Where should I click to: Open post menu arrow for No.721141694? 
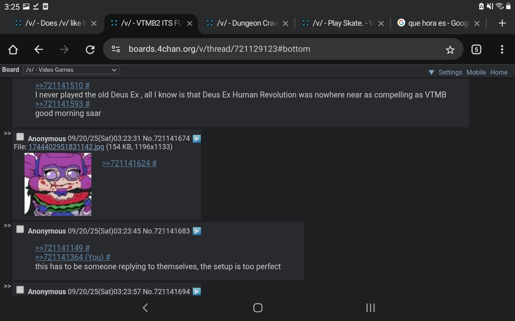click(197, 292)
